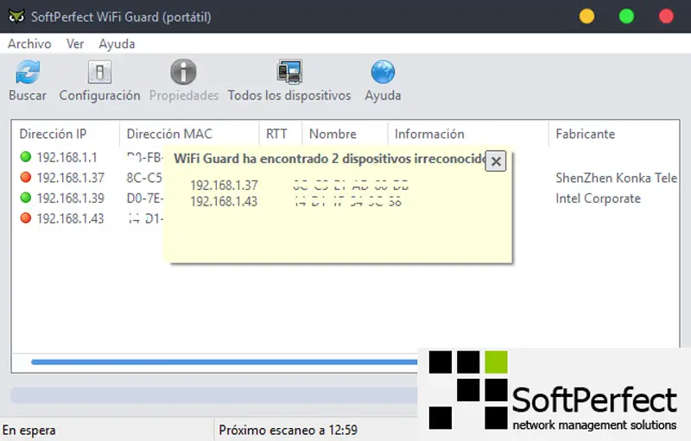Click Próximo escaneo a 12:59 status
The height and width of the screenshot is (441, 691).
288,430
